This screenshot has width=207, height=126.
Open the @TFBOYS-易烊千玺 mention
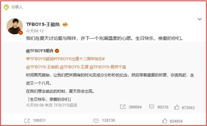click(x=108, y=67)
